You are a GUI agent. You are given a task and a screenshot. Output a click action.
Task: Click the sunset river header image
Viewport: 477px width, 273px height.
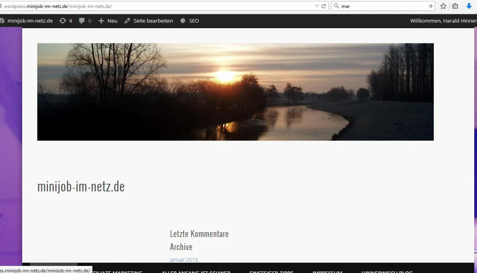(x=236, y=92)
